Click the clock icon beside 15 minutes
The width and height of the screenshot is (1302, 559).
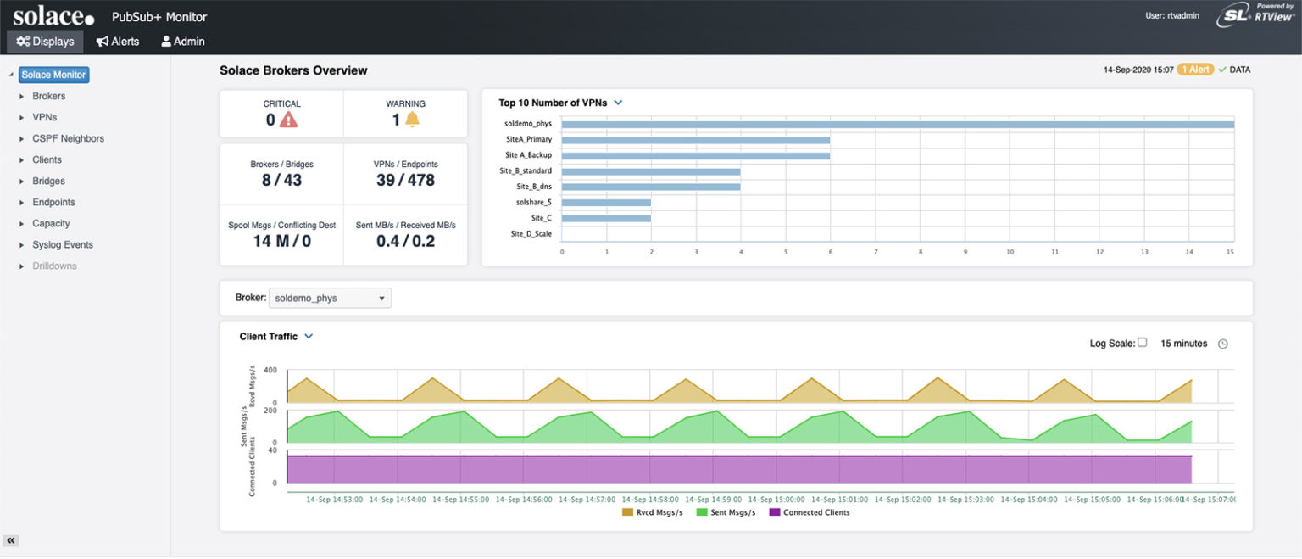pyautogui.click(x=1223, y=344)
